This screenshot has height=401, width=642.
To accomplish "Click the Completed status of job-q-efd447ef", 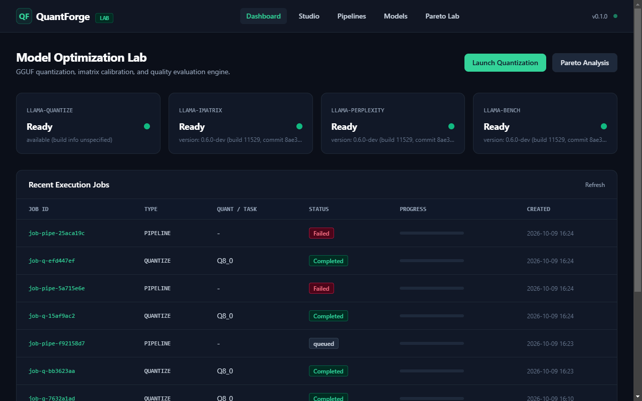I will pos(329,261).
